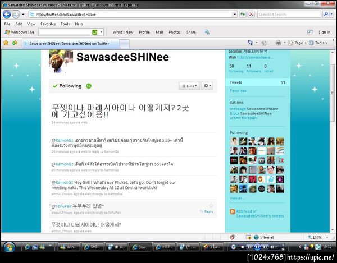Open the Lists dropdown button
Screen dimensions: 337x263
189,86
